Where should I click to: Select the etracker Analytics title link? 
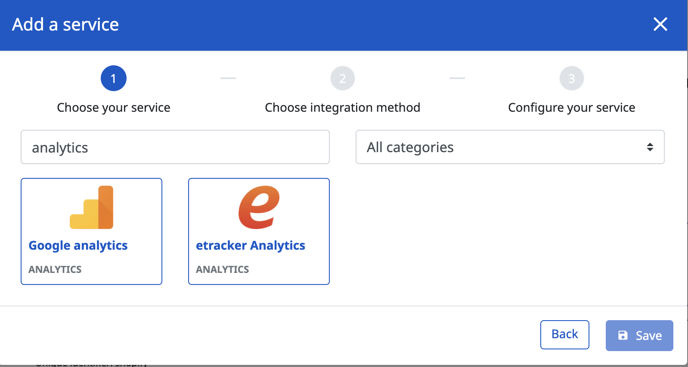click(x=251, y=245)
